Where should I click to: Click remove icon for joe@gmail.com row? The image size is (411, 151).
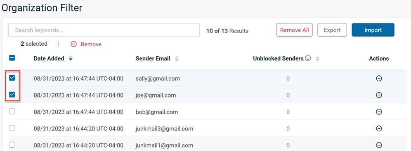point(379,95)
